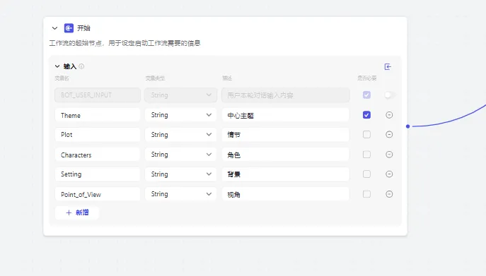Screen dimensions: 486x276
Task: Edit the 情节 description field for Plot
Action: click(286, 135)
